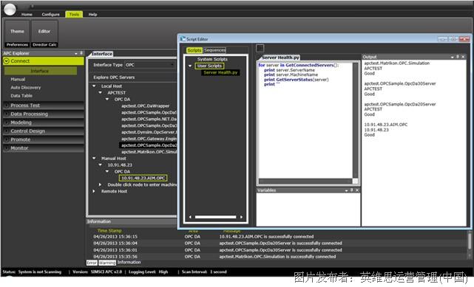Select apctest.OPC.DaWrapper server
Image resolution: width=474 pixels, height=287 pixels.
pos(145,106)
